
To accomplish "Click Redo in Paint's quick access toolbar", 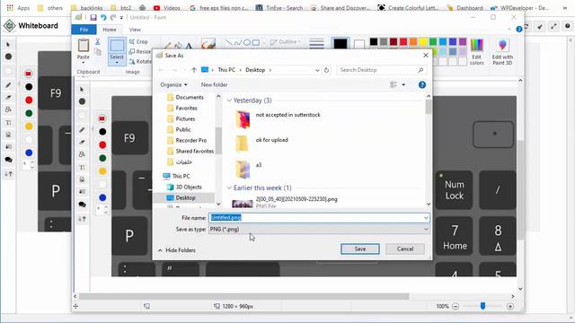I will 113,17.
